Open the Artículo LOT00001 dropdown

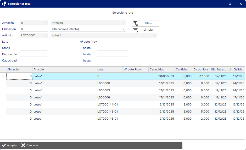[46, 35]
